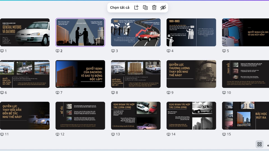Toggle the hide page eye icon
This screenshot has width=269, height=151.
(163, 8)
